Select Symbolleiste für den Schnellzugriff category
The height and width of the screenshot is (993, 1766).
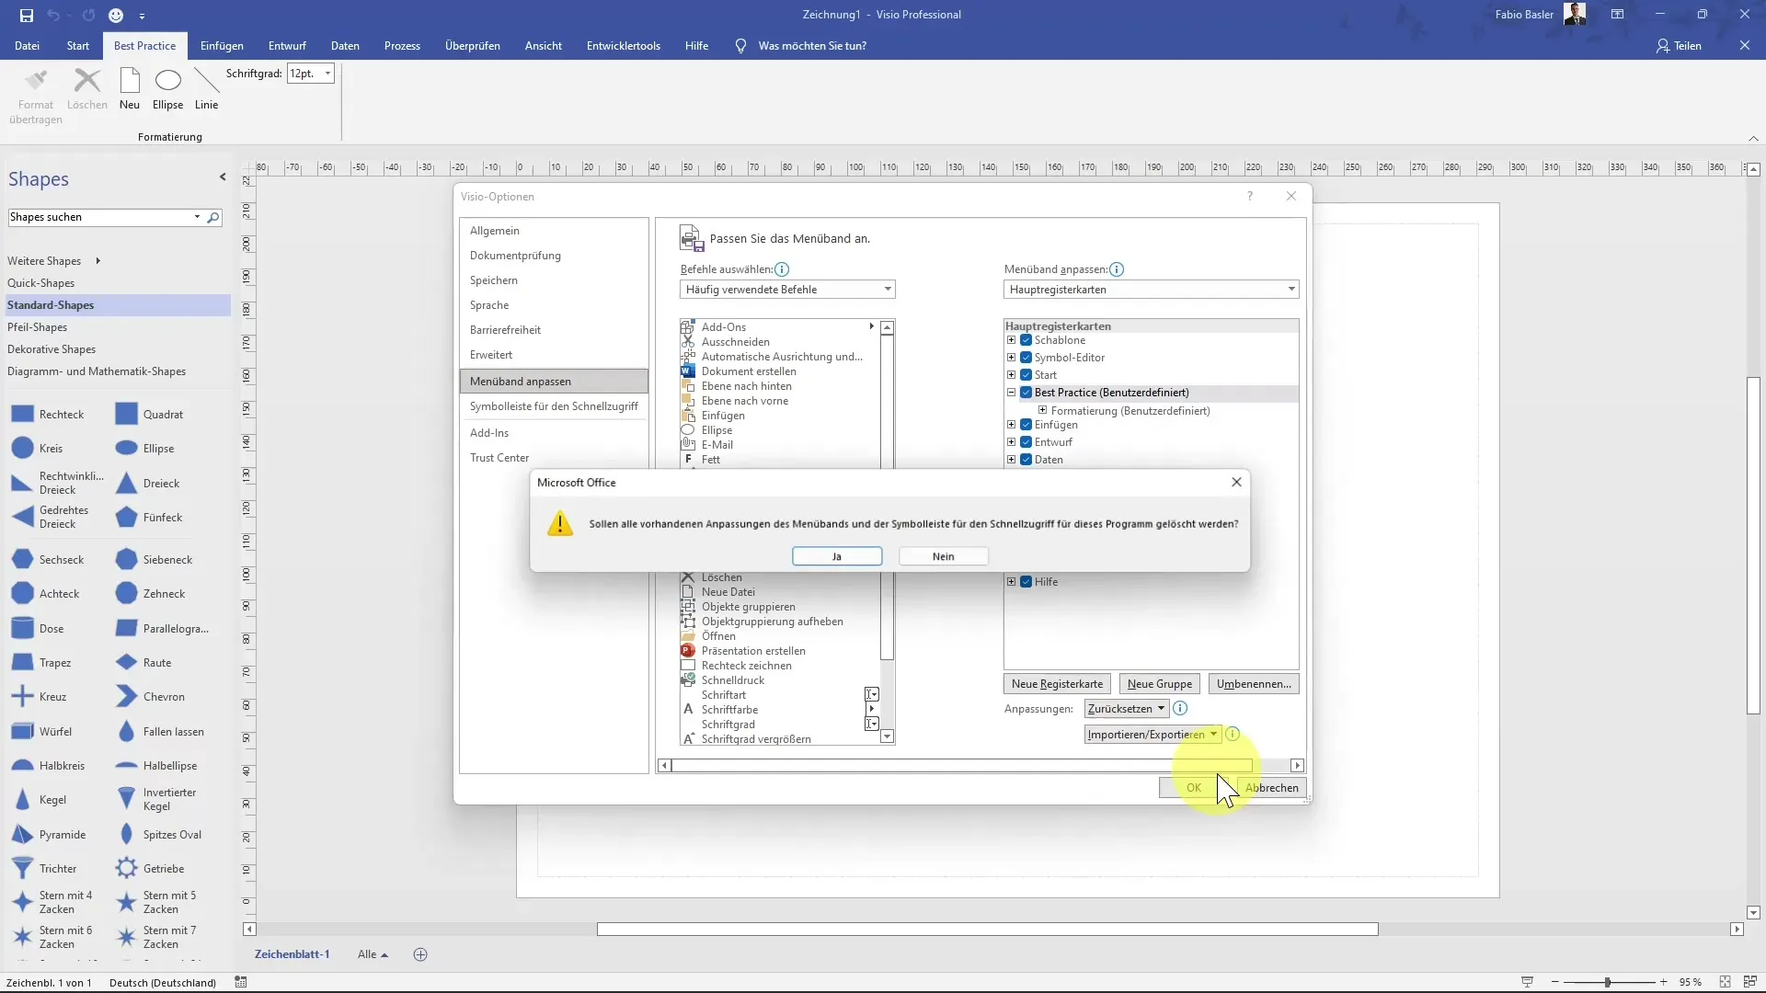tap(554, 406)
